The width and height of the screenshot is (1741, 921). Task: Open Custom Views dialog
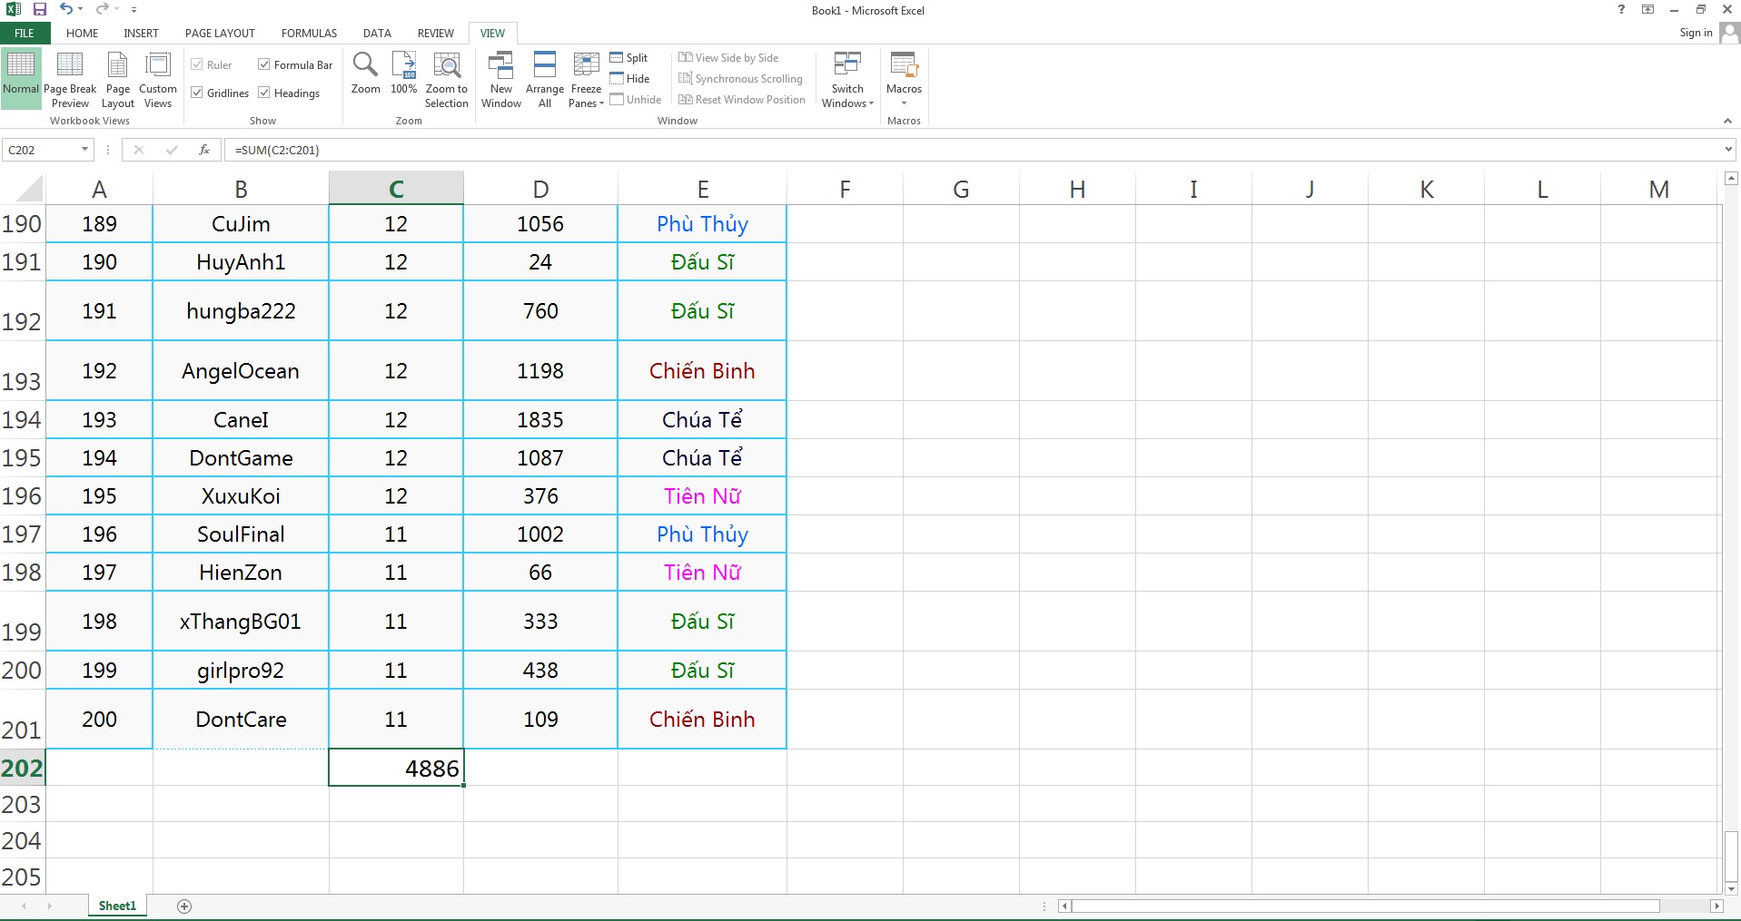click(158, 80)
